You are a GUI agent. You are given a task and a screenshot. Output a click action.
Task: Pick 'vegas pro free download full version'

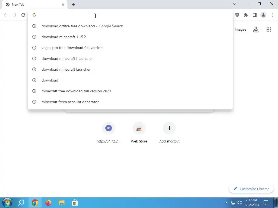pyautogui.click(x=130, y=48)
